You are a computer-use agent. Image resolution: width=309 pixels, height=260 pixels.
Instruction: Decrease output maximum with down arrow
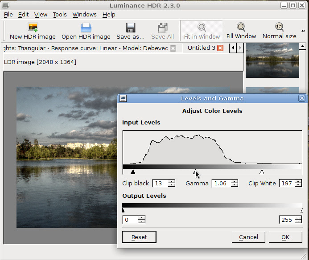(298, 221)
